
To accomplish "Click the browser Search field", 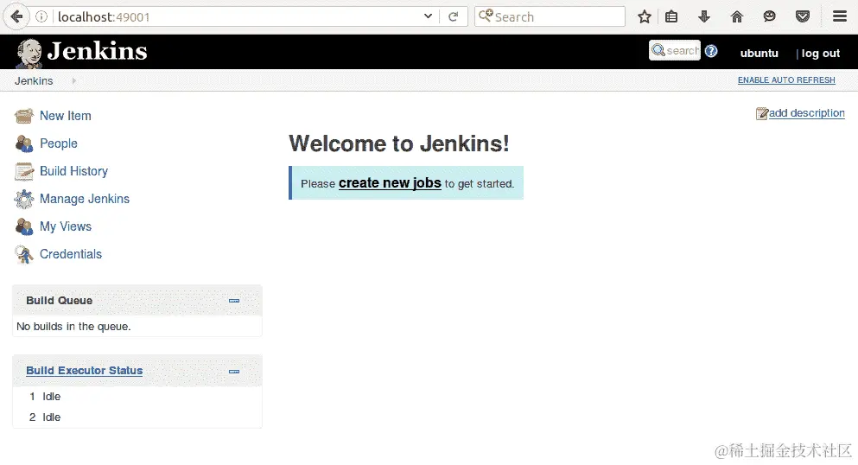I will 550,16.
